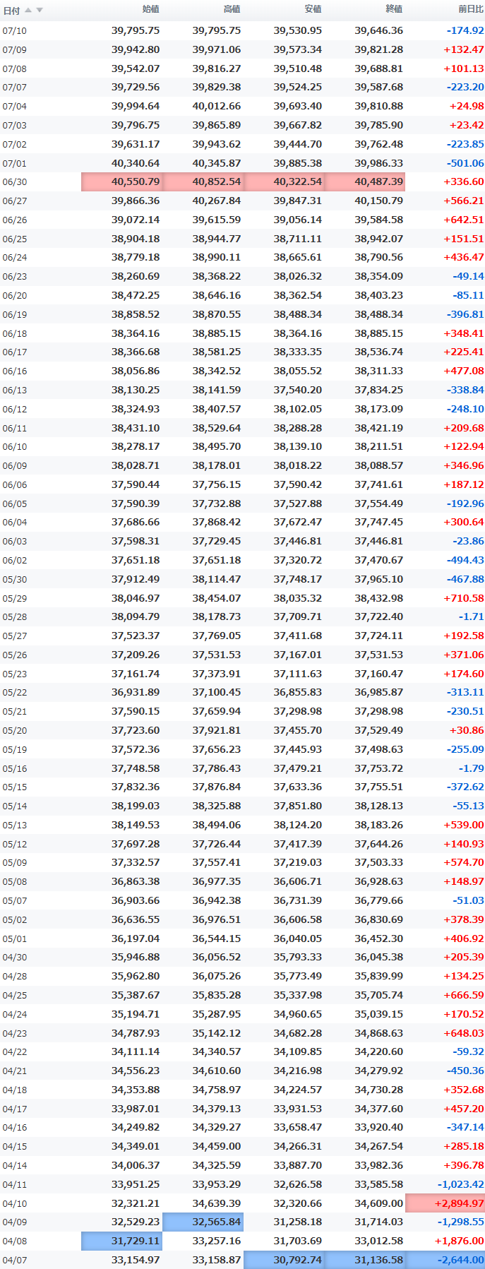Select the 07/10 date cell
Screen dimensions: 485x1269
[x=14, y=31]
